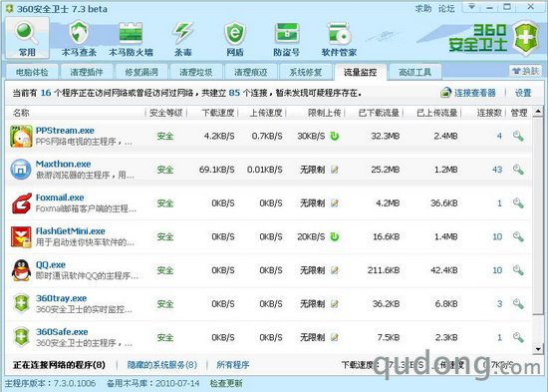Click the PPStream program icon
The height and width of the screenshot is (392, 548).
[21, 136]
